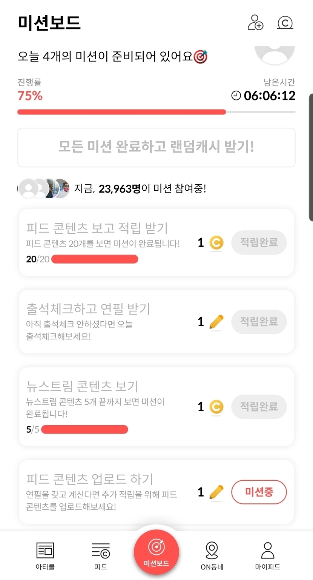Tap 적립완료 on feed content viewing mission
This screenshot has height=580, width=313.
(259, 242)
